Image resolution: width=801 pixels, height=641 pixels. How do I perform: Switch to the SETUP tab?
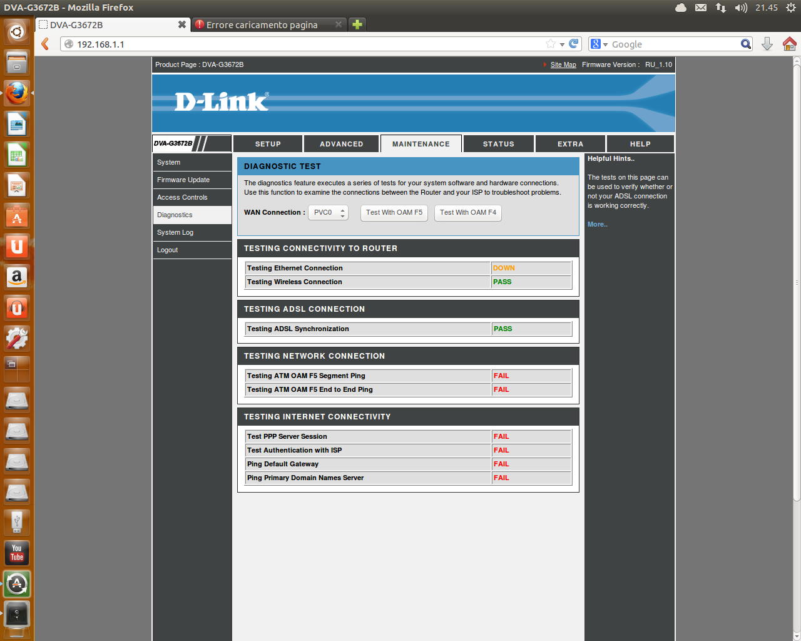point(268,144)
